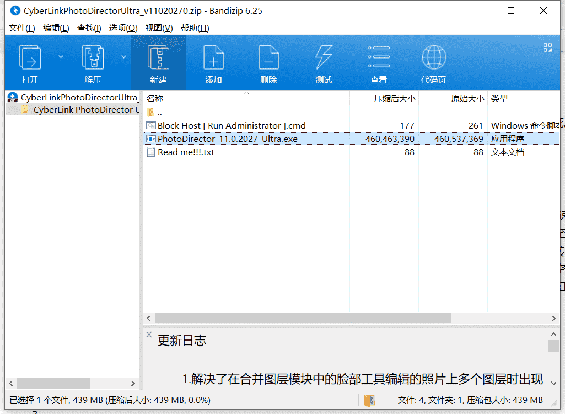The image size is (565, 414).
Task: Click the Windows 命令脚本 type cell
Action: tap(526, 126)
